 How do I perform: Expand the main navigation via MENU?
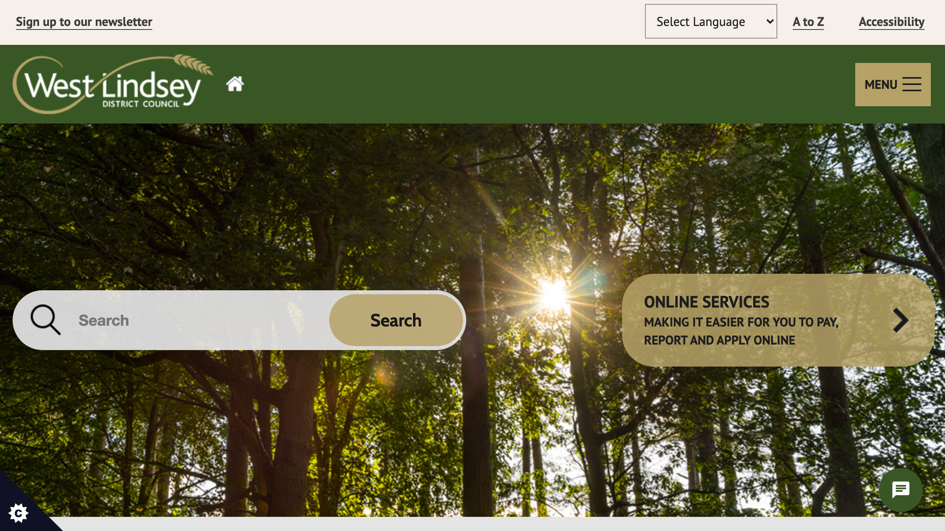(x=892, y=84)
